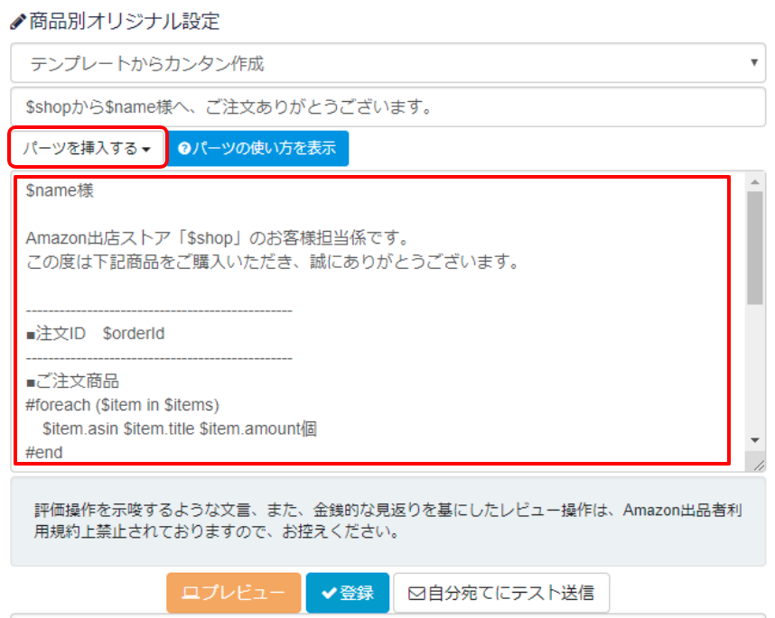Click the line '$item.asin $item.title $item.amount個'
Screen dimensions: 775x618
coord(180,429)
